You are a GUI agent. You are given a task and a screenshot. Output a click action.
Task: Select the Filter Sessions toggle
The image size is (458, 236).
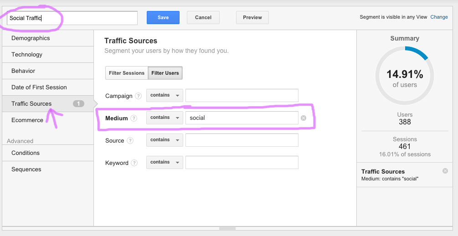127,73
